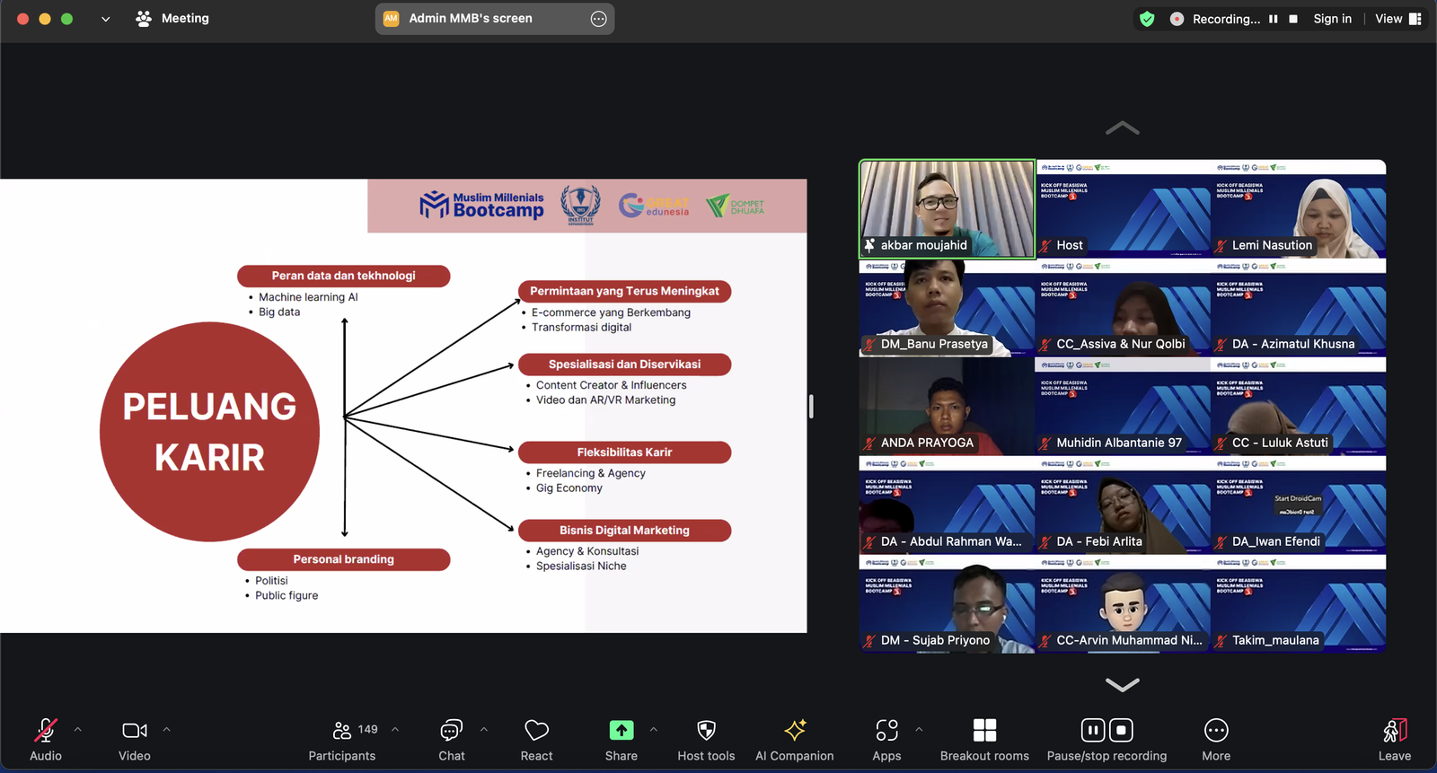Expand audio options arrow next to Audio

(x=78, y=730)
